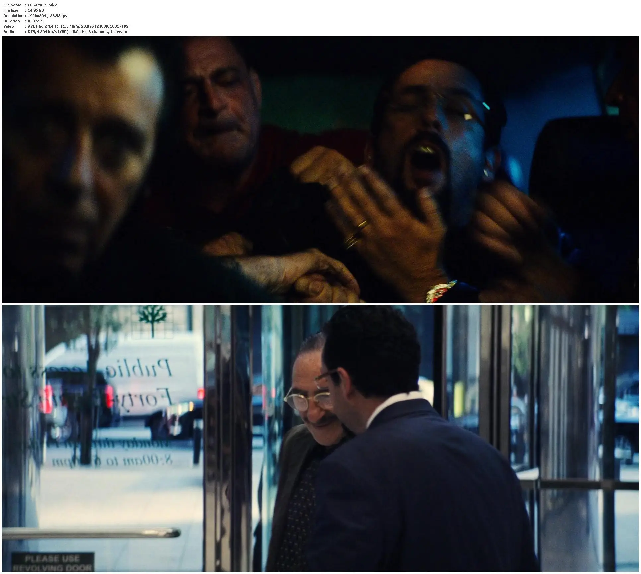The width and height of the screenshot is (641, 574).
Task: Click the Video codec line starting "AVC (High@L4.1)"
Action: (78, 26)
